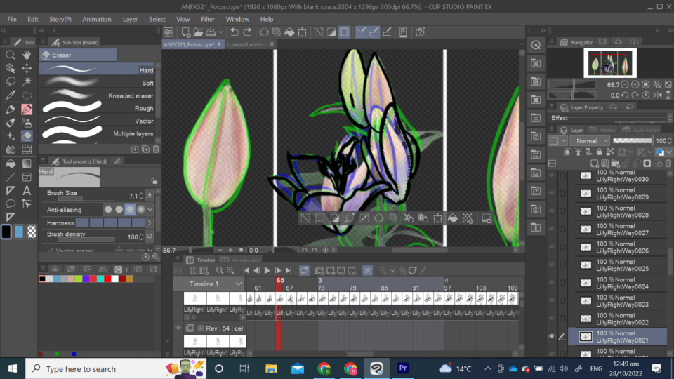Open blending mode Normal dropdown
Screen dimensions: 674x379
pyautogui.click(x=590, y=140)
